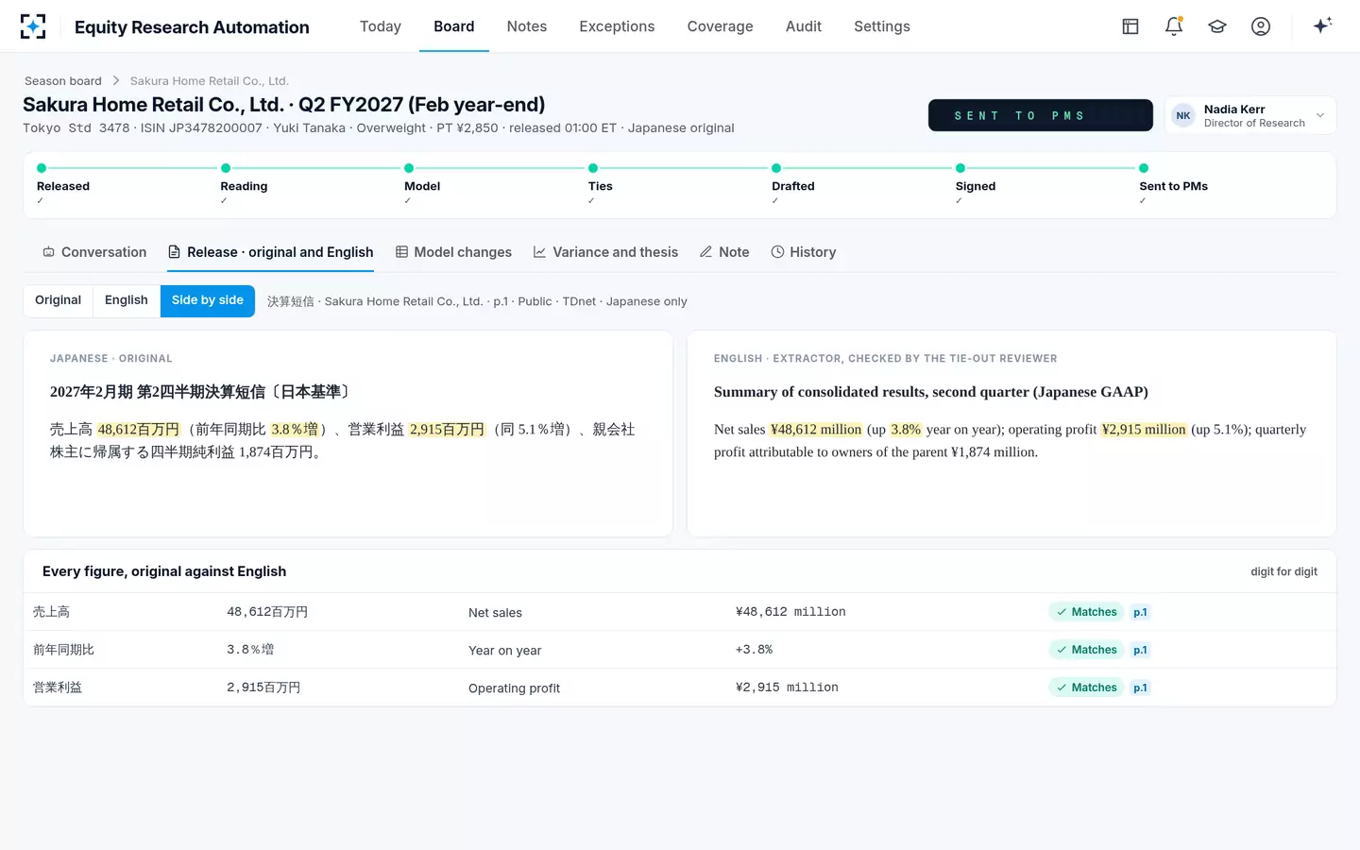This screenshot has width=1360, height=850.
Task: Open the Today nav tab
Action: click(381, 26)
